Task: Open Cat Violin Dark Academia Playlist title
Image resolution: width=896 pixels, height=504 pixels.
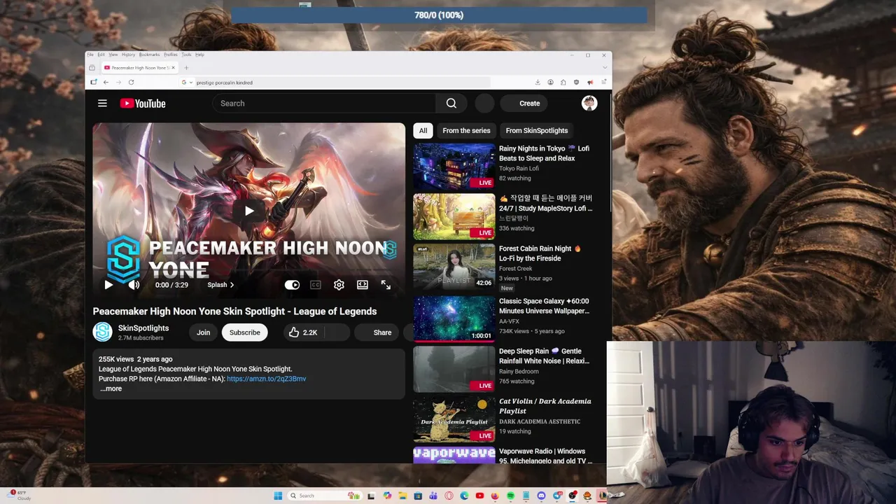Action: (x=545, y=406)
